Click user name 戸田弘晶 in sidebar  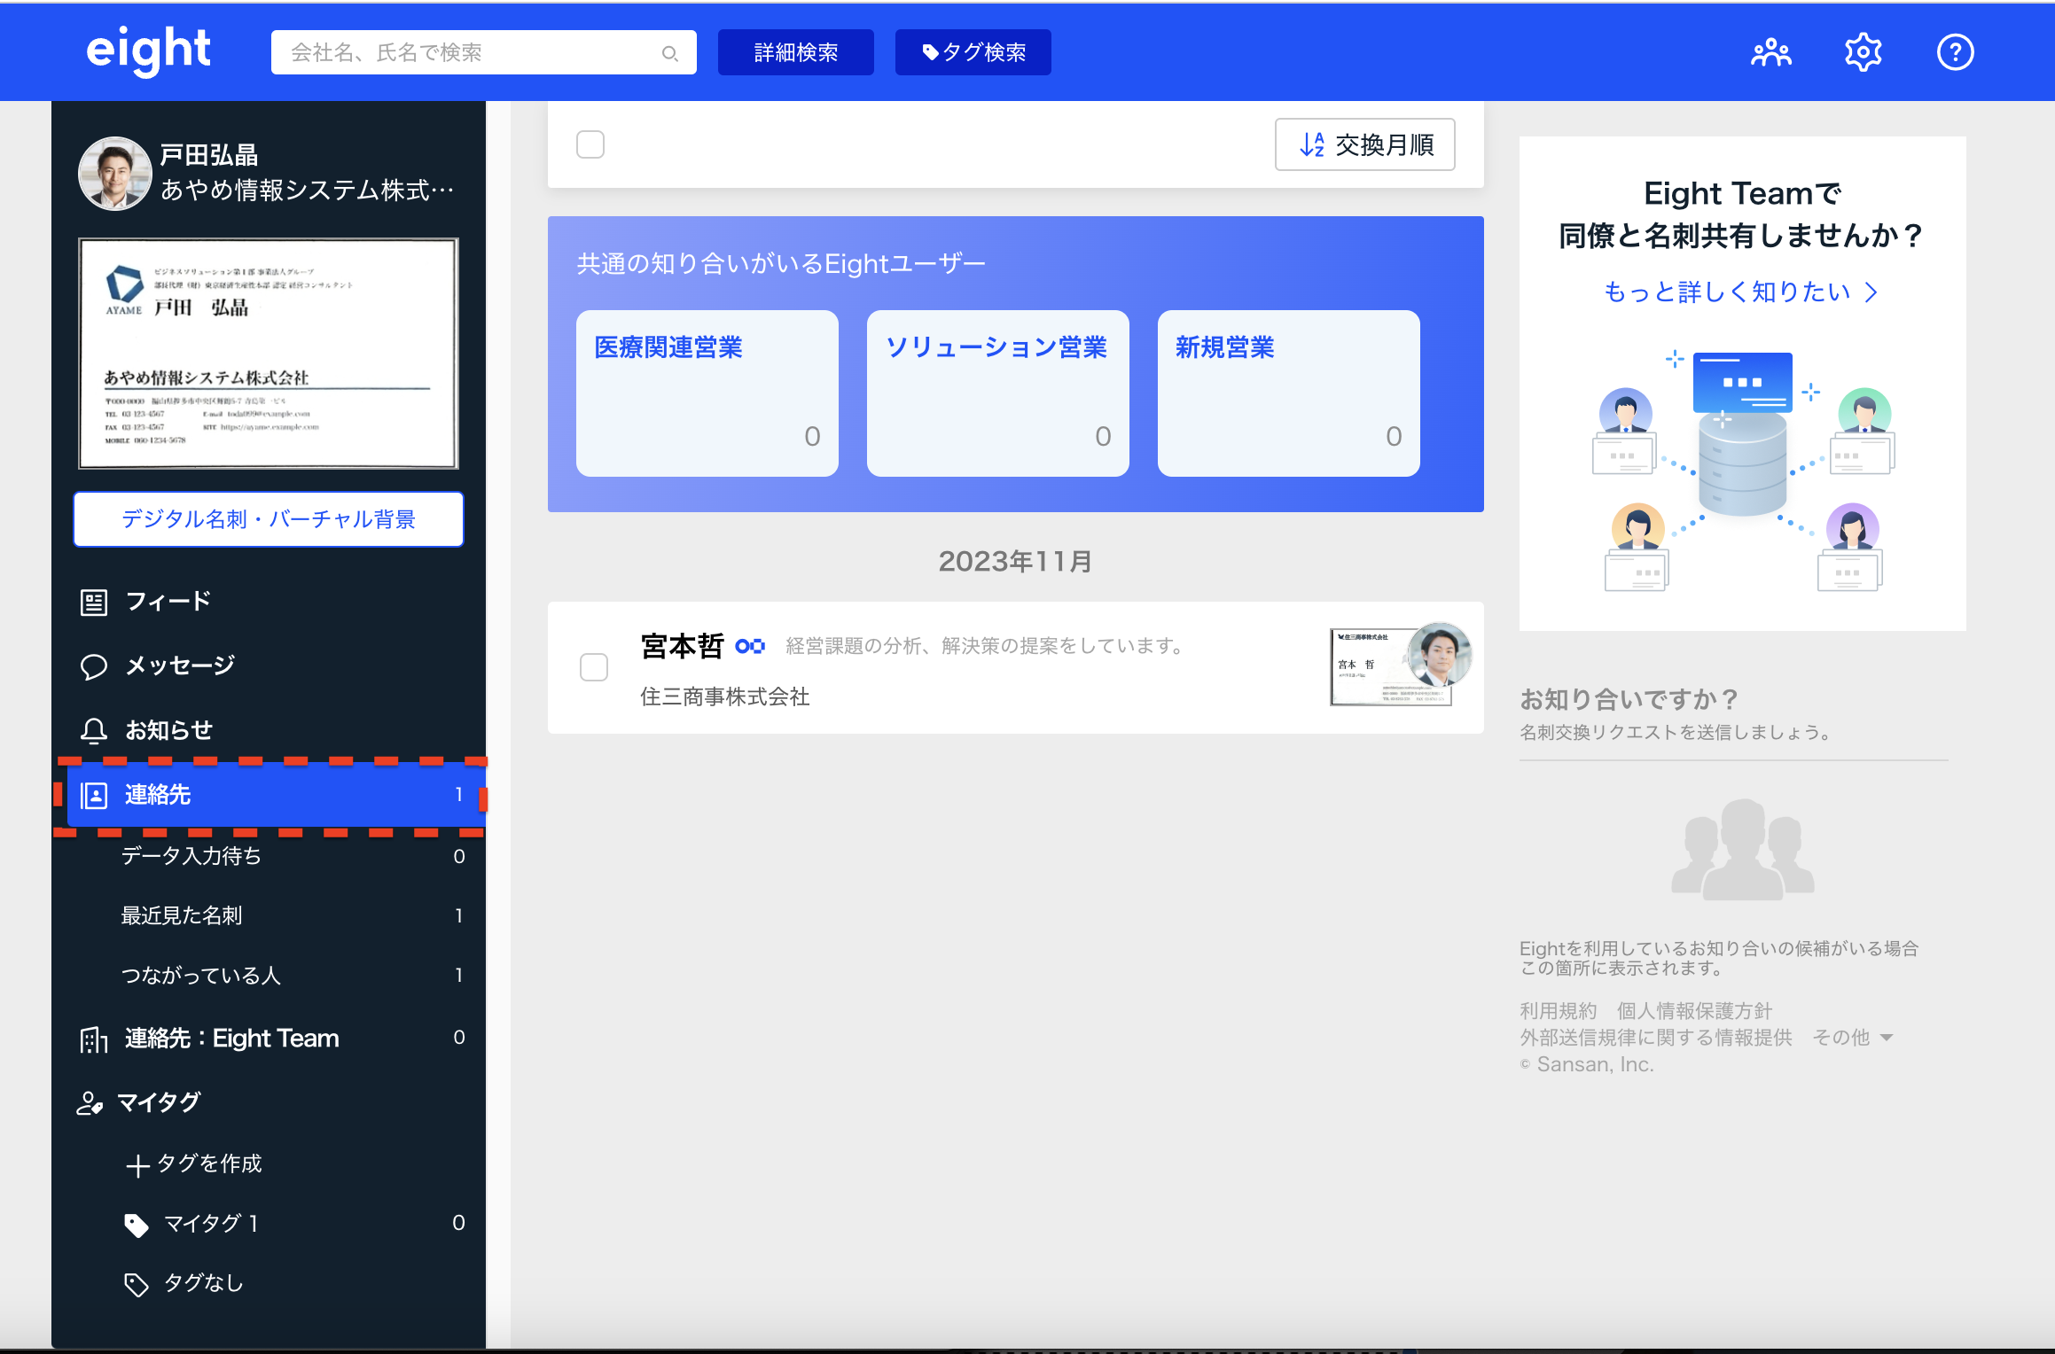[209, 155]
